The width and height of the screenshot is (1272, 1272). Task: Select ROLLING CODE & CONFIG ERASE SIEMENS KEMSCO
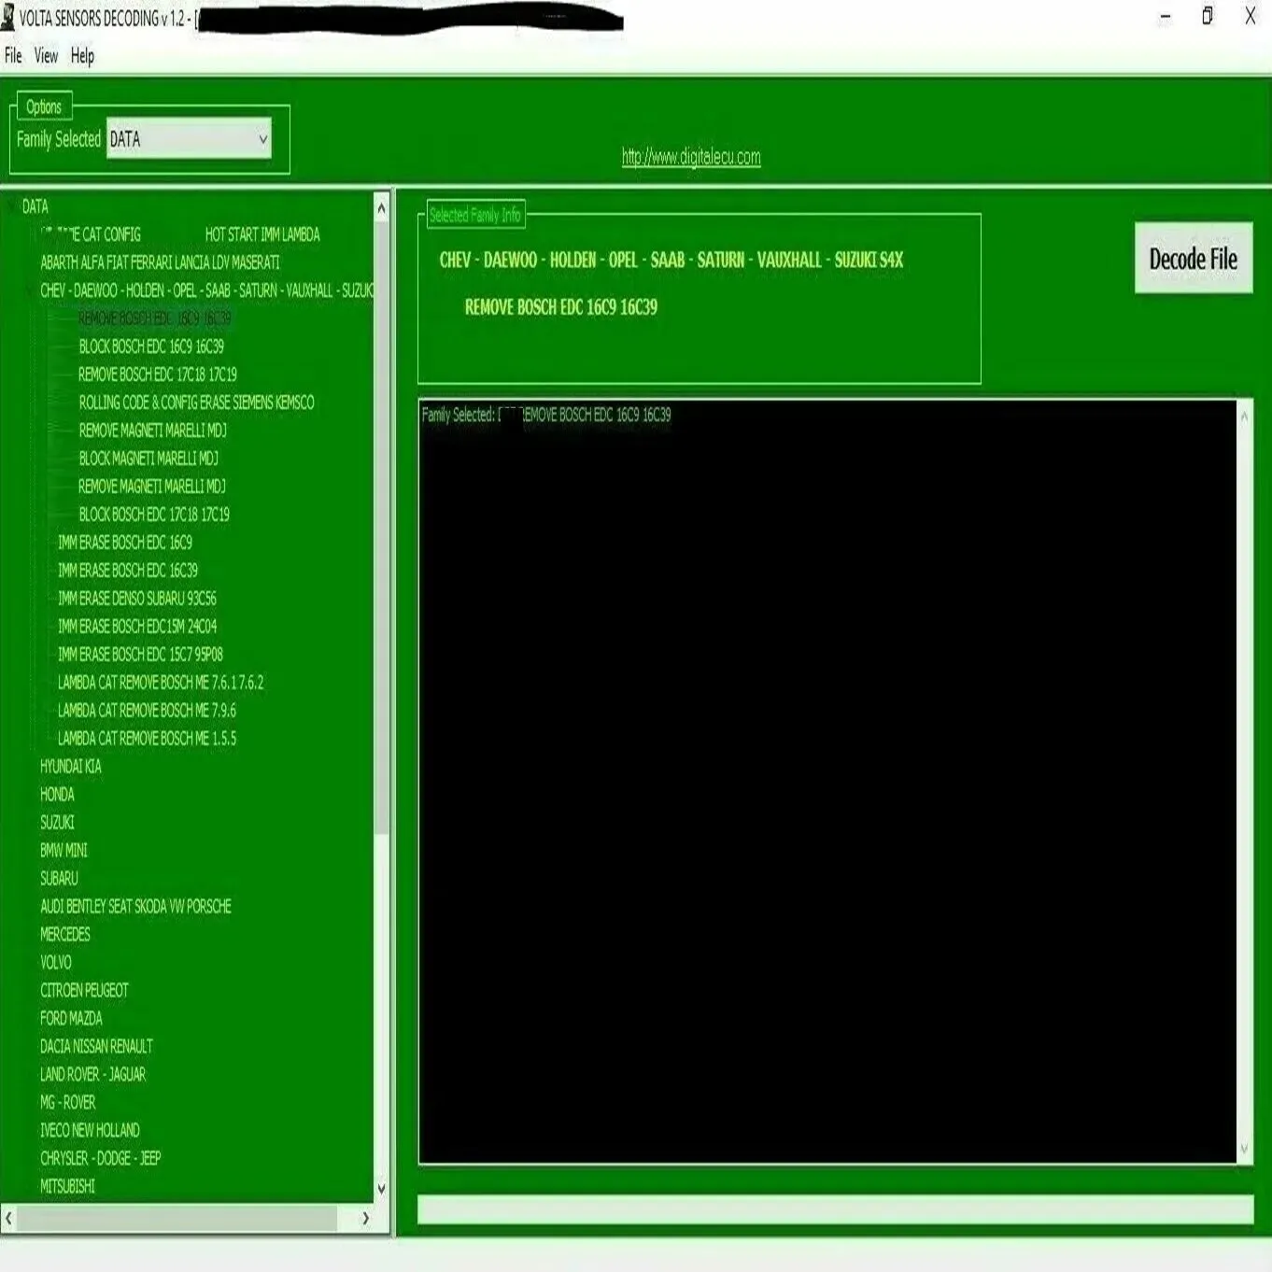click(196, 403)
